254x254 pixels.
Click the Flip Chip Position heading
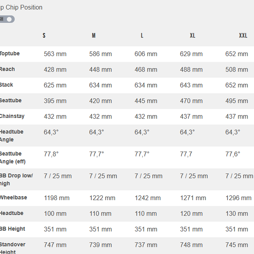tap(21, 7)
